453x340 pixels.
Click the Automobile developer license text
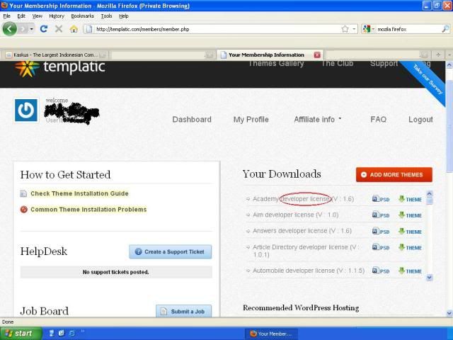point(309,271)
